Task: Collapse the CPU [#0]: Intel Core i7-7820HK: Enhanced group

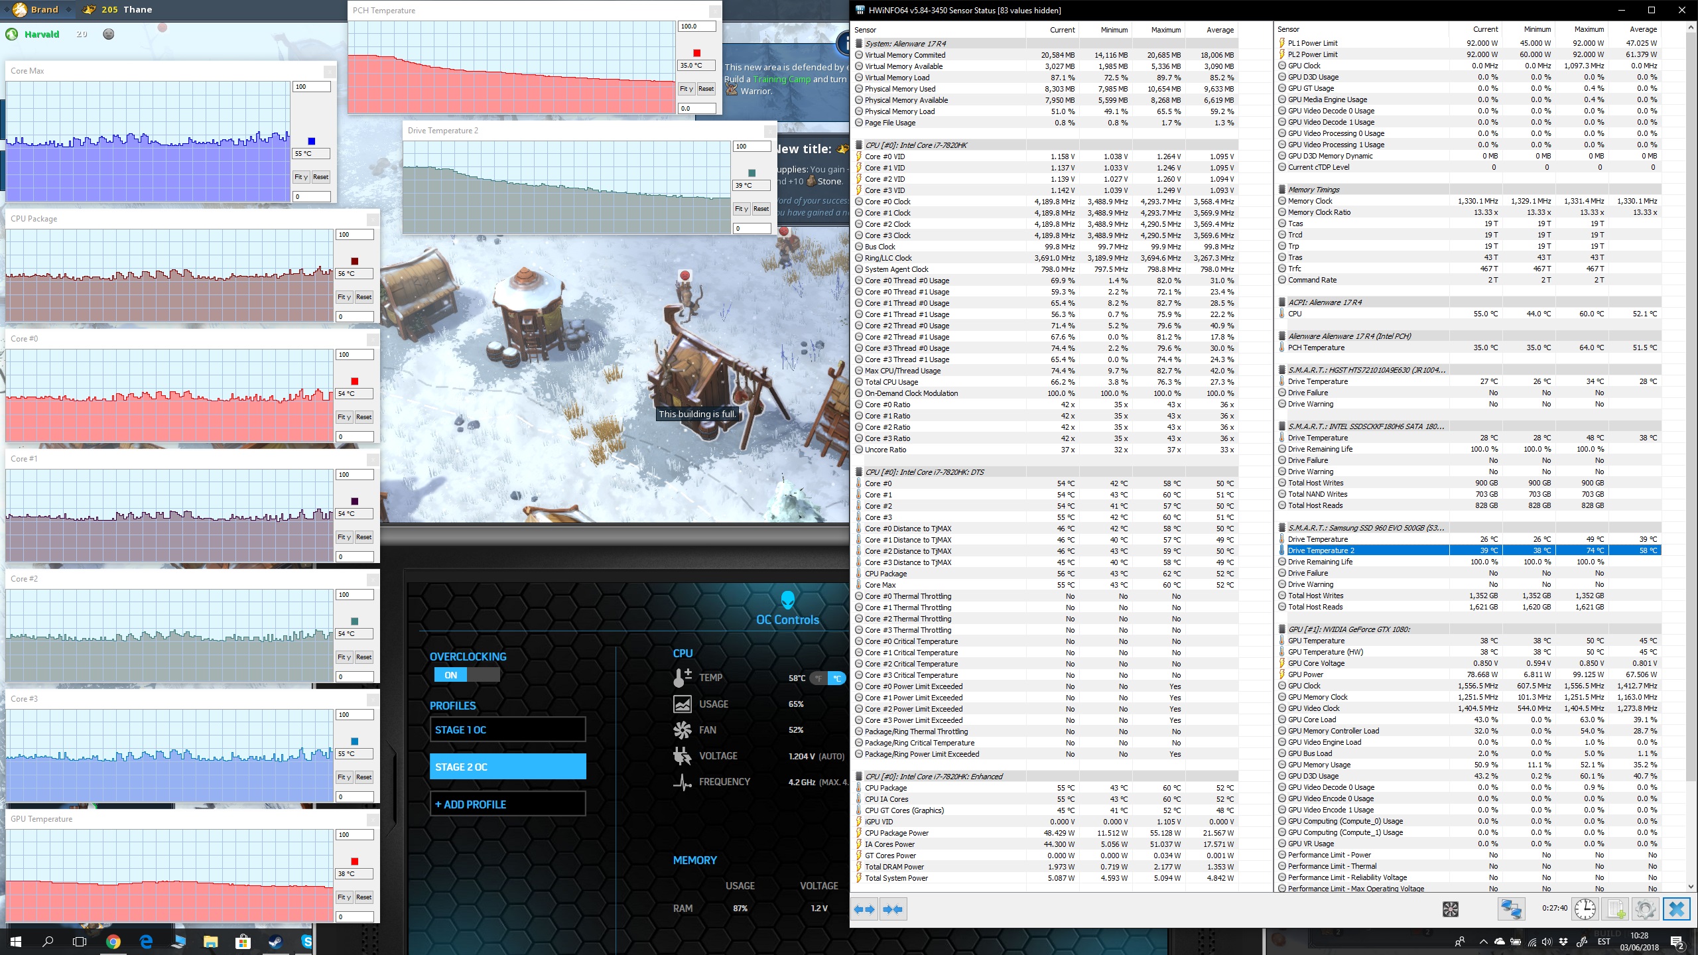Action: [x=859, y=777]
